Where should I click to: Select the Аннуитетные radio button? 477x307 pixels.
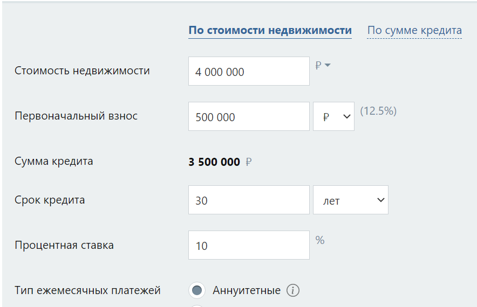(197, 291)
